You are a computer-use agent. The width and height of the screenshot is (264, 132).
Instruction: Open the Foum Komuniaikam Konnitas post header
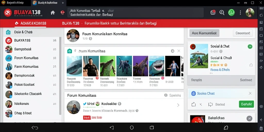(x=124, y=36)
